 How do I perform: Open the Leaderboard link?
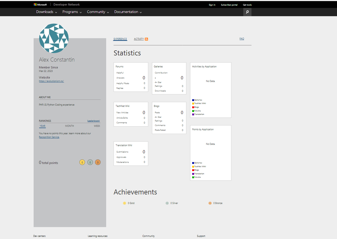93,121
